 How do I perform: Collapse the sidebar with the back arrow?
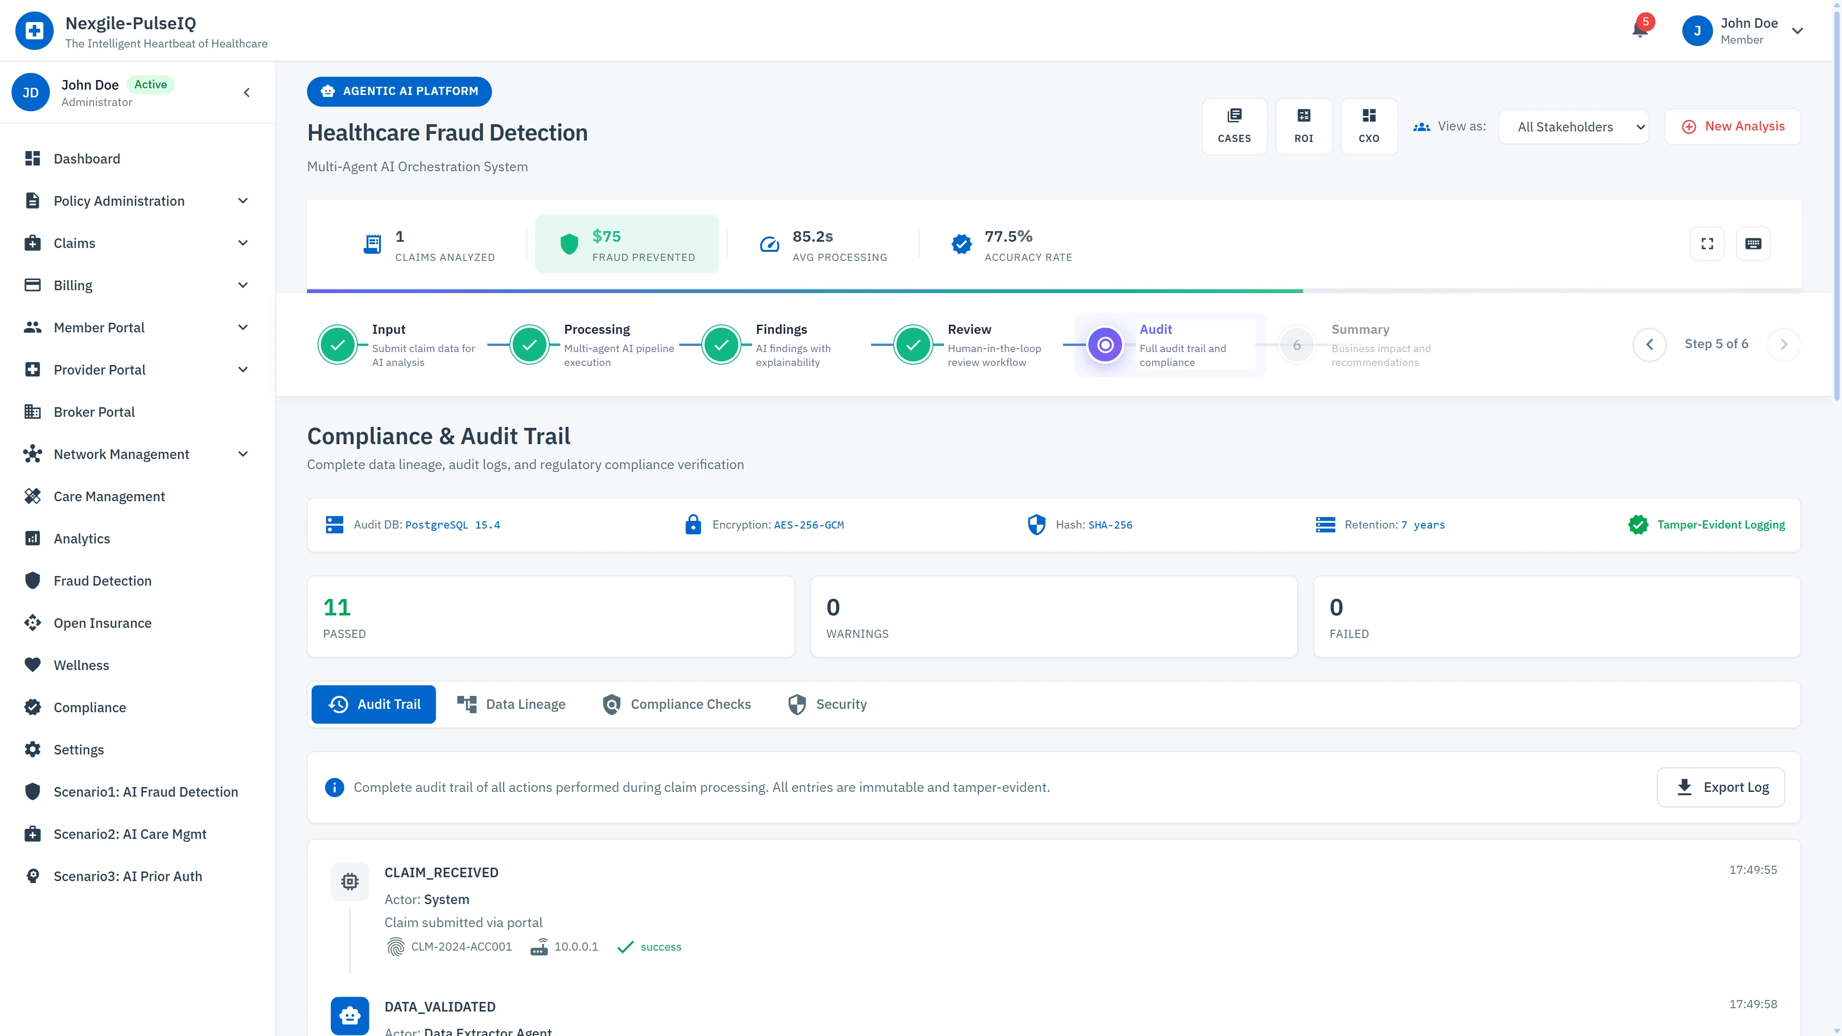246,92
